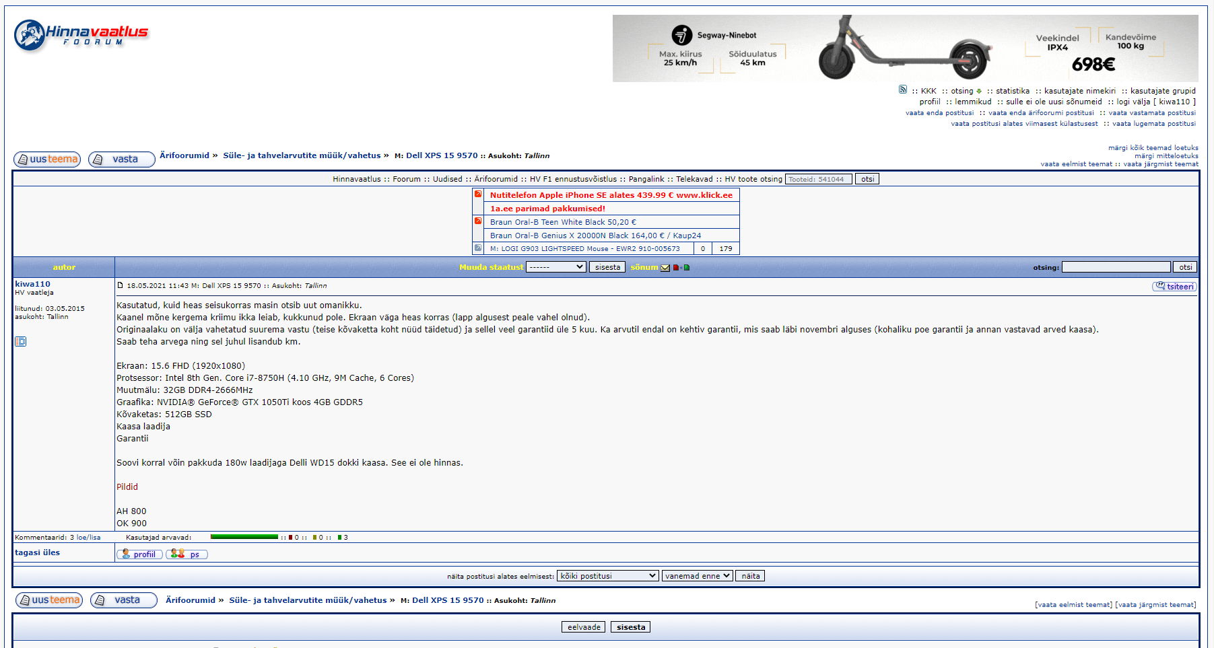1214x648 pixels.
Task: Open the kasutajate nimekiri link
Action: click(1080, 91)
